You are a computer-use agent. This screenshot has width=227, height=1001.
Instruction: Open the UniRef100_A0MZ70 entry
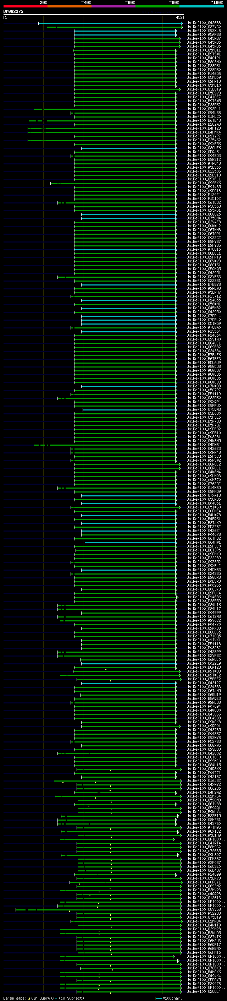(x=204, y=480)
